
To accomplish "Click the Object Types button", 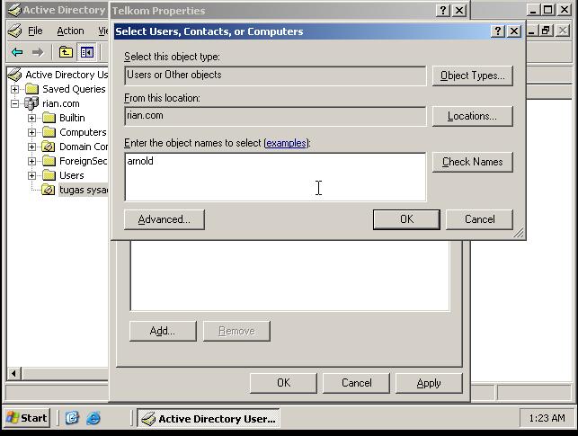I will click(473, 76).
